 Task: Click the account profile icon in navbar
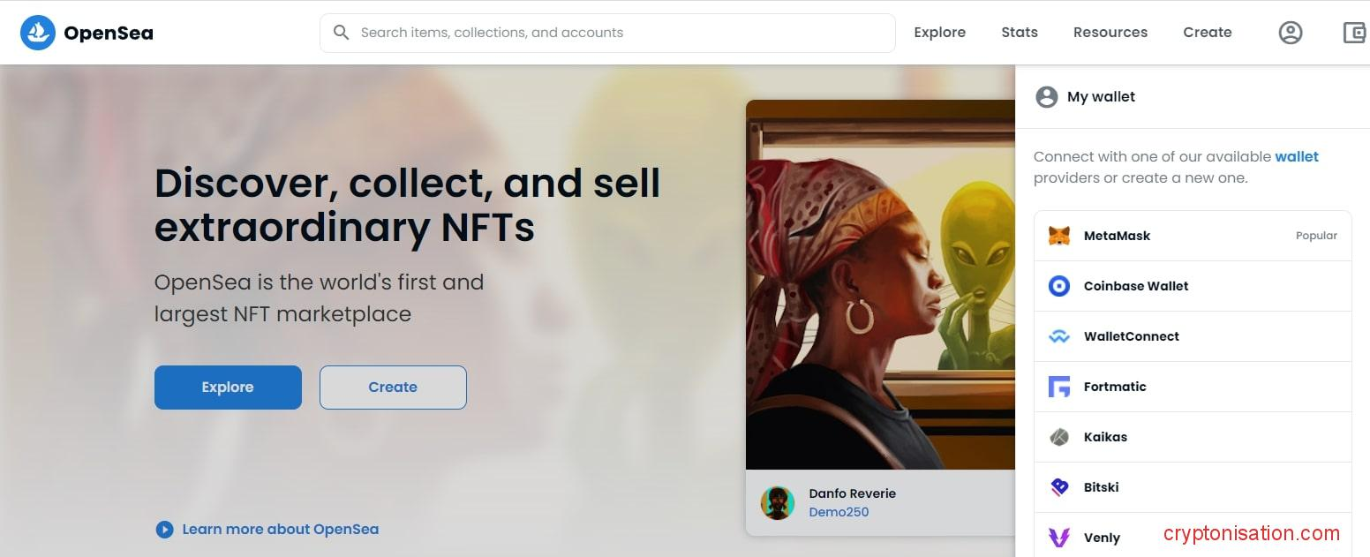(1291, 33)
